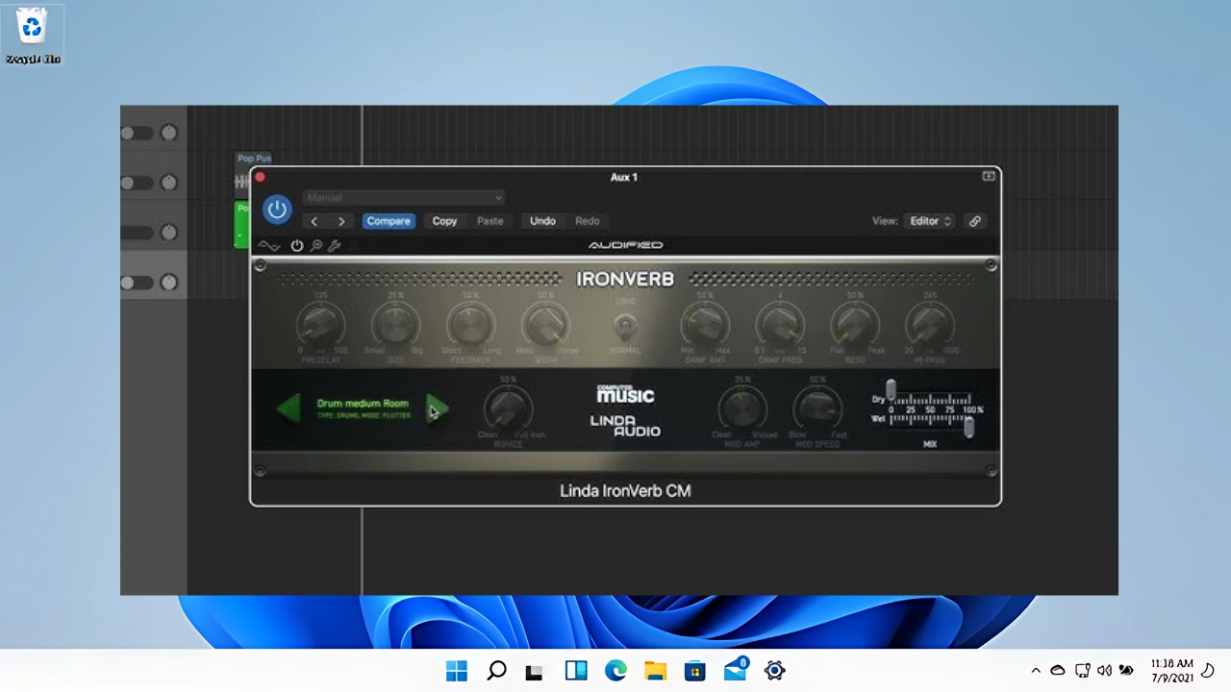Toggle the first track switch in DAW
The height and width of the screenshot is (692, 1231).
(138, 133)
